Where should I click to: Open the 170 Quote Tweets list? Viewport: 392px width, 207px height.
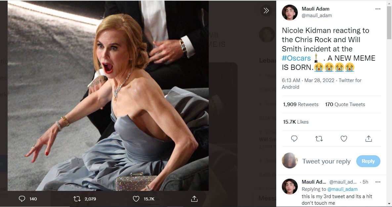point(345,104)
